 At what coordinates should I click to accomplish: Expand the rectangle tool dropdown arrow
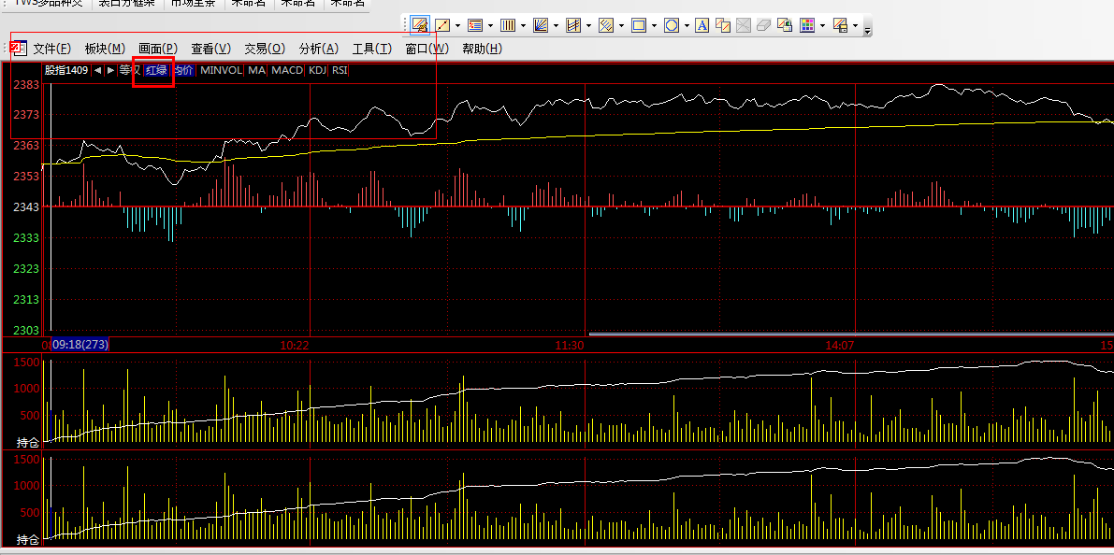(x=654, y=25)
